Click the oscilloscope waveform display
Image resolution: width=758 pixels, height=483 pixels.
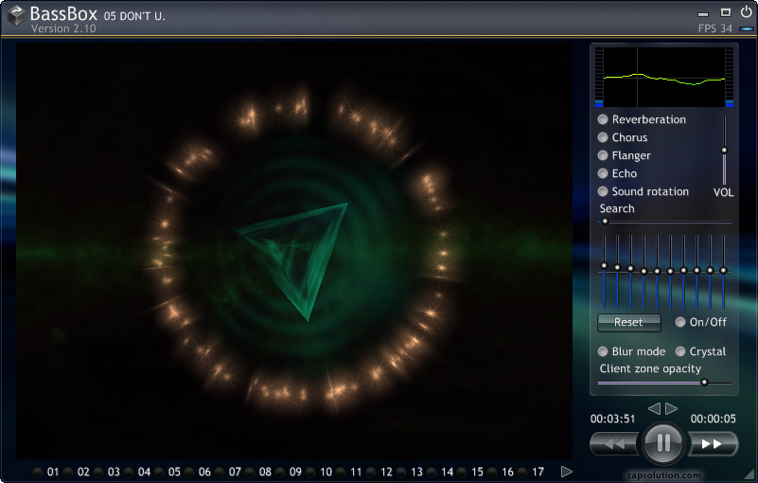tap(664, 77)
